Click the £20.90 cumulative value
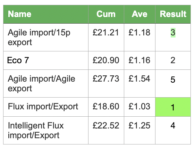This screenshot has height=150, width=195. point(106,60)
